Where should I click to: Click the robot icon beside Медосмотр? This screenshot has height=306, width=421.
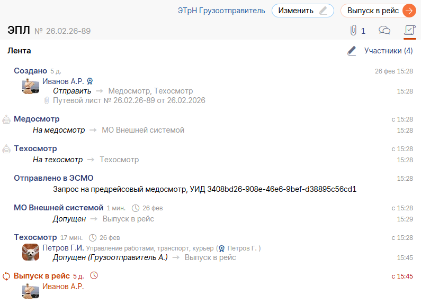tap(6, 119)
